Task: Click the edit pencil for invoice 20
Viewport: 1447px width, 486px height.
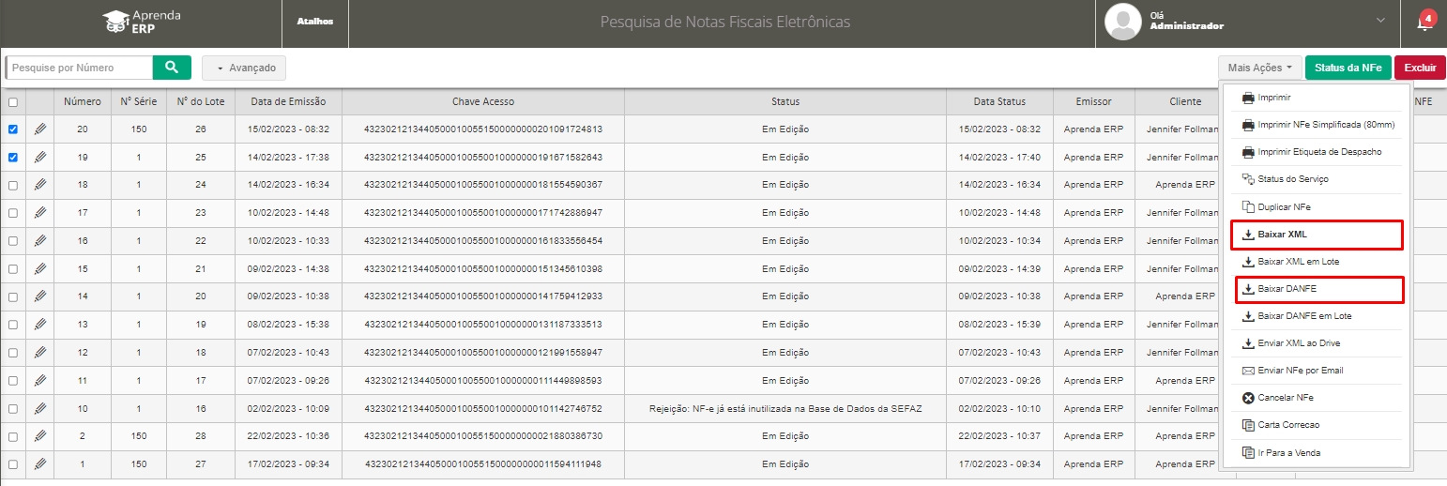Action: [40, 129]
